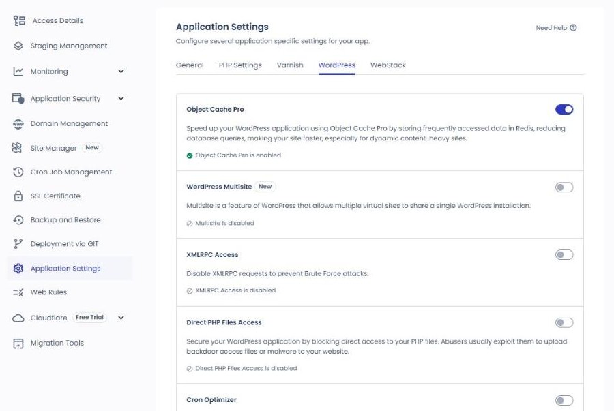Screen dimensions: 614x411
Task: Expand the Monitoring submenu chevron
Action: coord(121,71)
